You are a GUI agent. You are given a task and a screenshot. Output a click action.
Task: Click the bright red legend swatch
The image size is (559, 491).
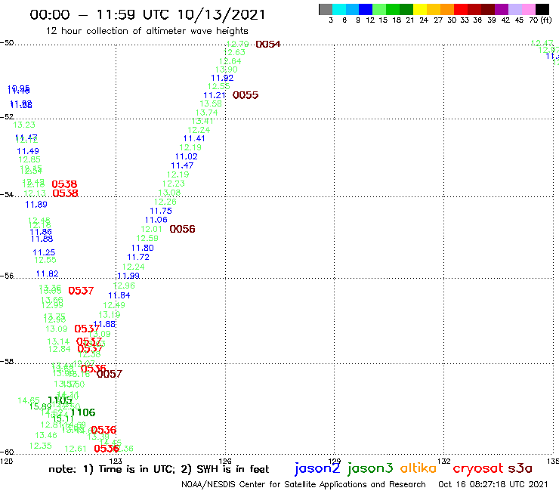(x=461, y=9)
